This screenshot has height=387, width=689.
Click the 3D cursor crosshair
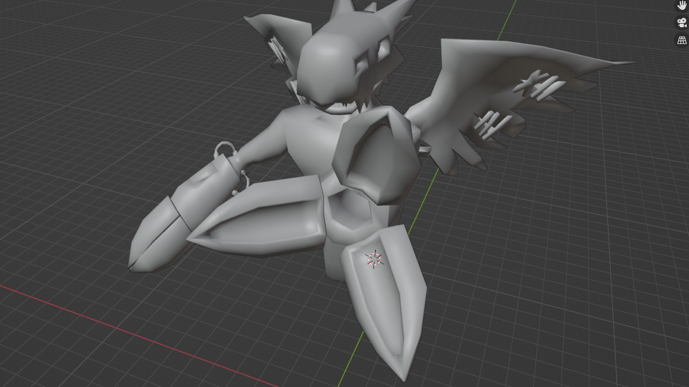point(374,259)
